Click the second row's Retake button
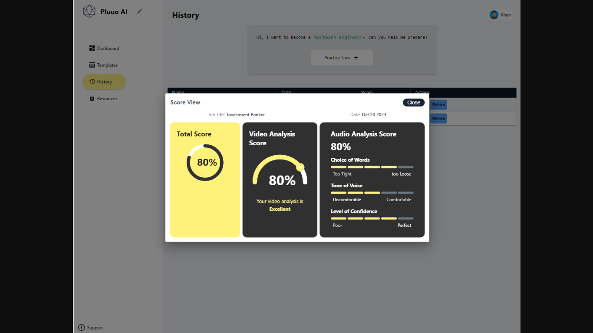This screenshot has height=333, width=593. tap(438, 118)
